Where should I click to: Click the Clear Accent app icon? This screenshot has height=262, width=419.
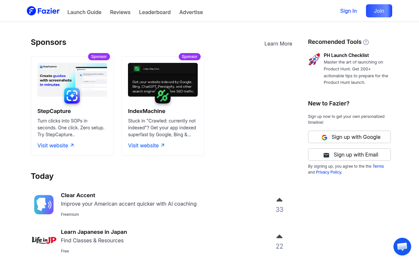click(44, 205)
